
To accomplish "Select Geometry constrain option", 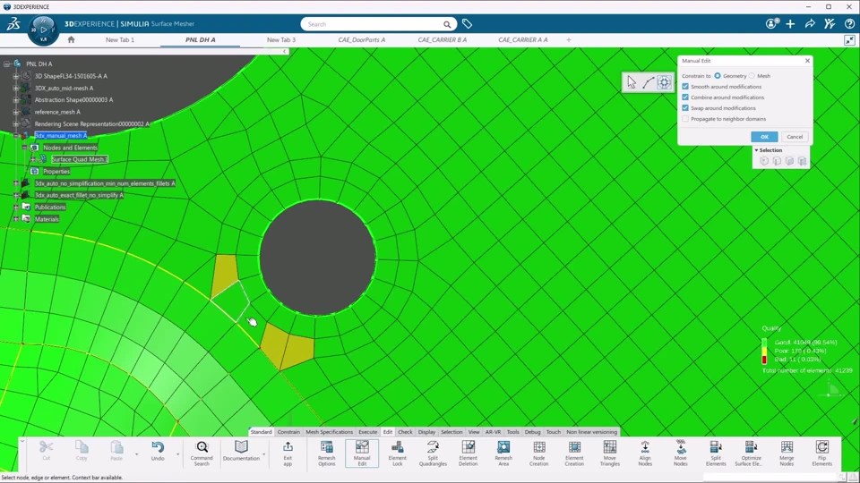I will tap(718, 75).
